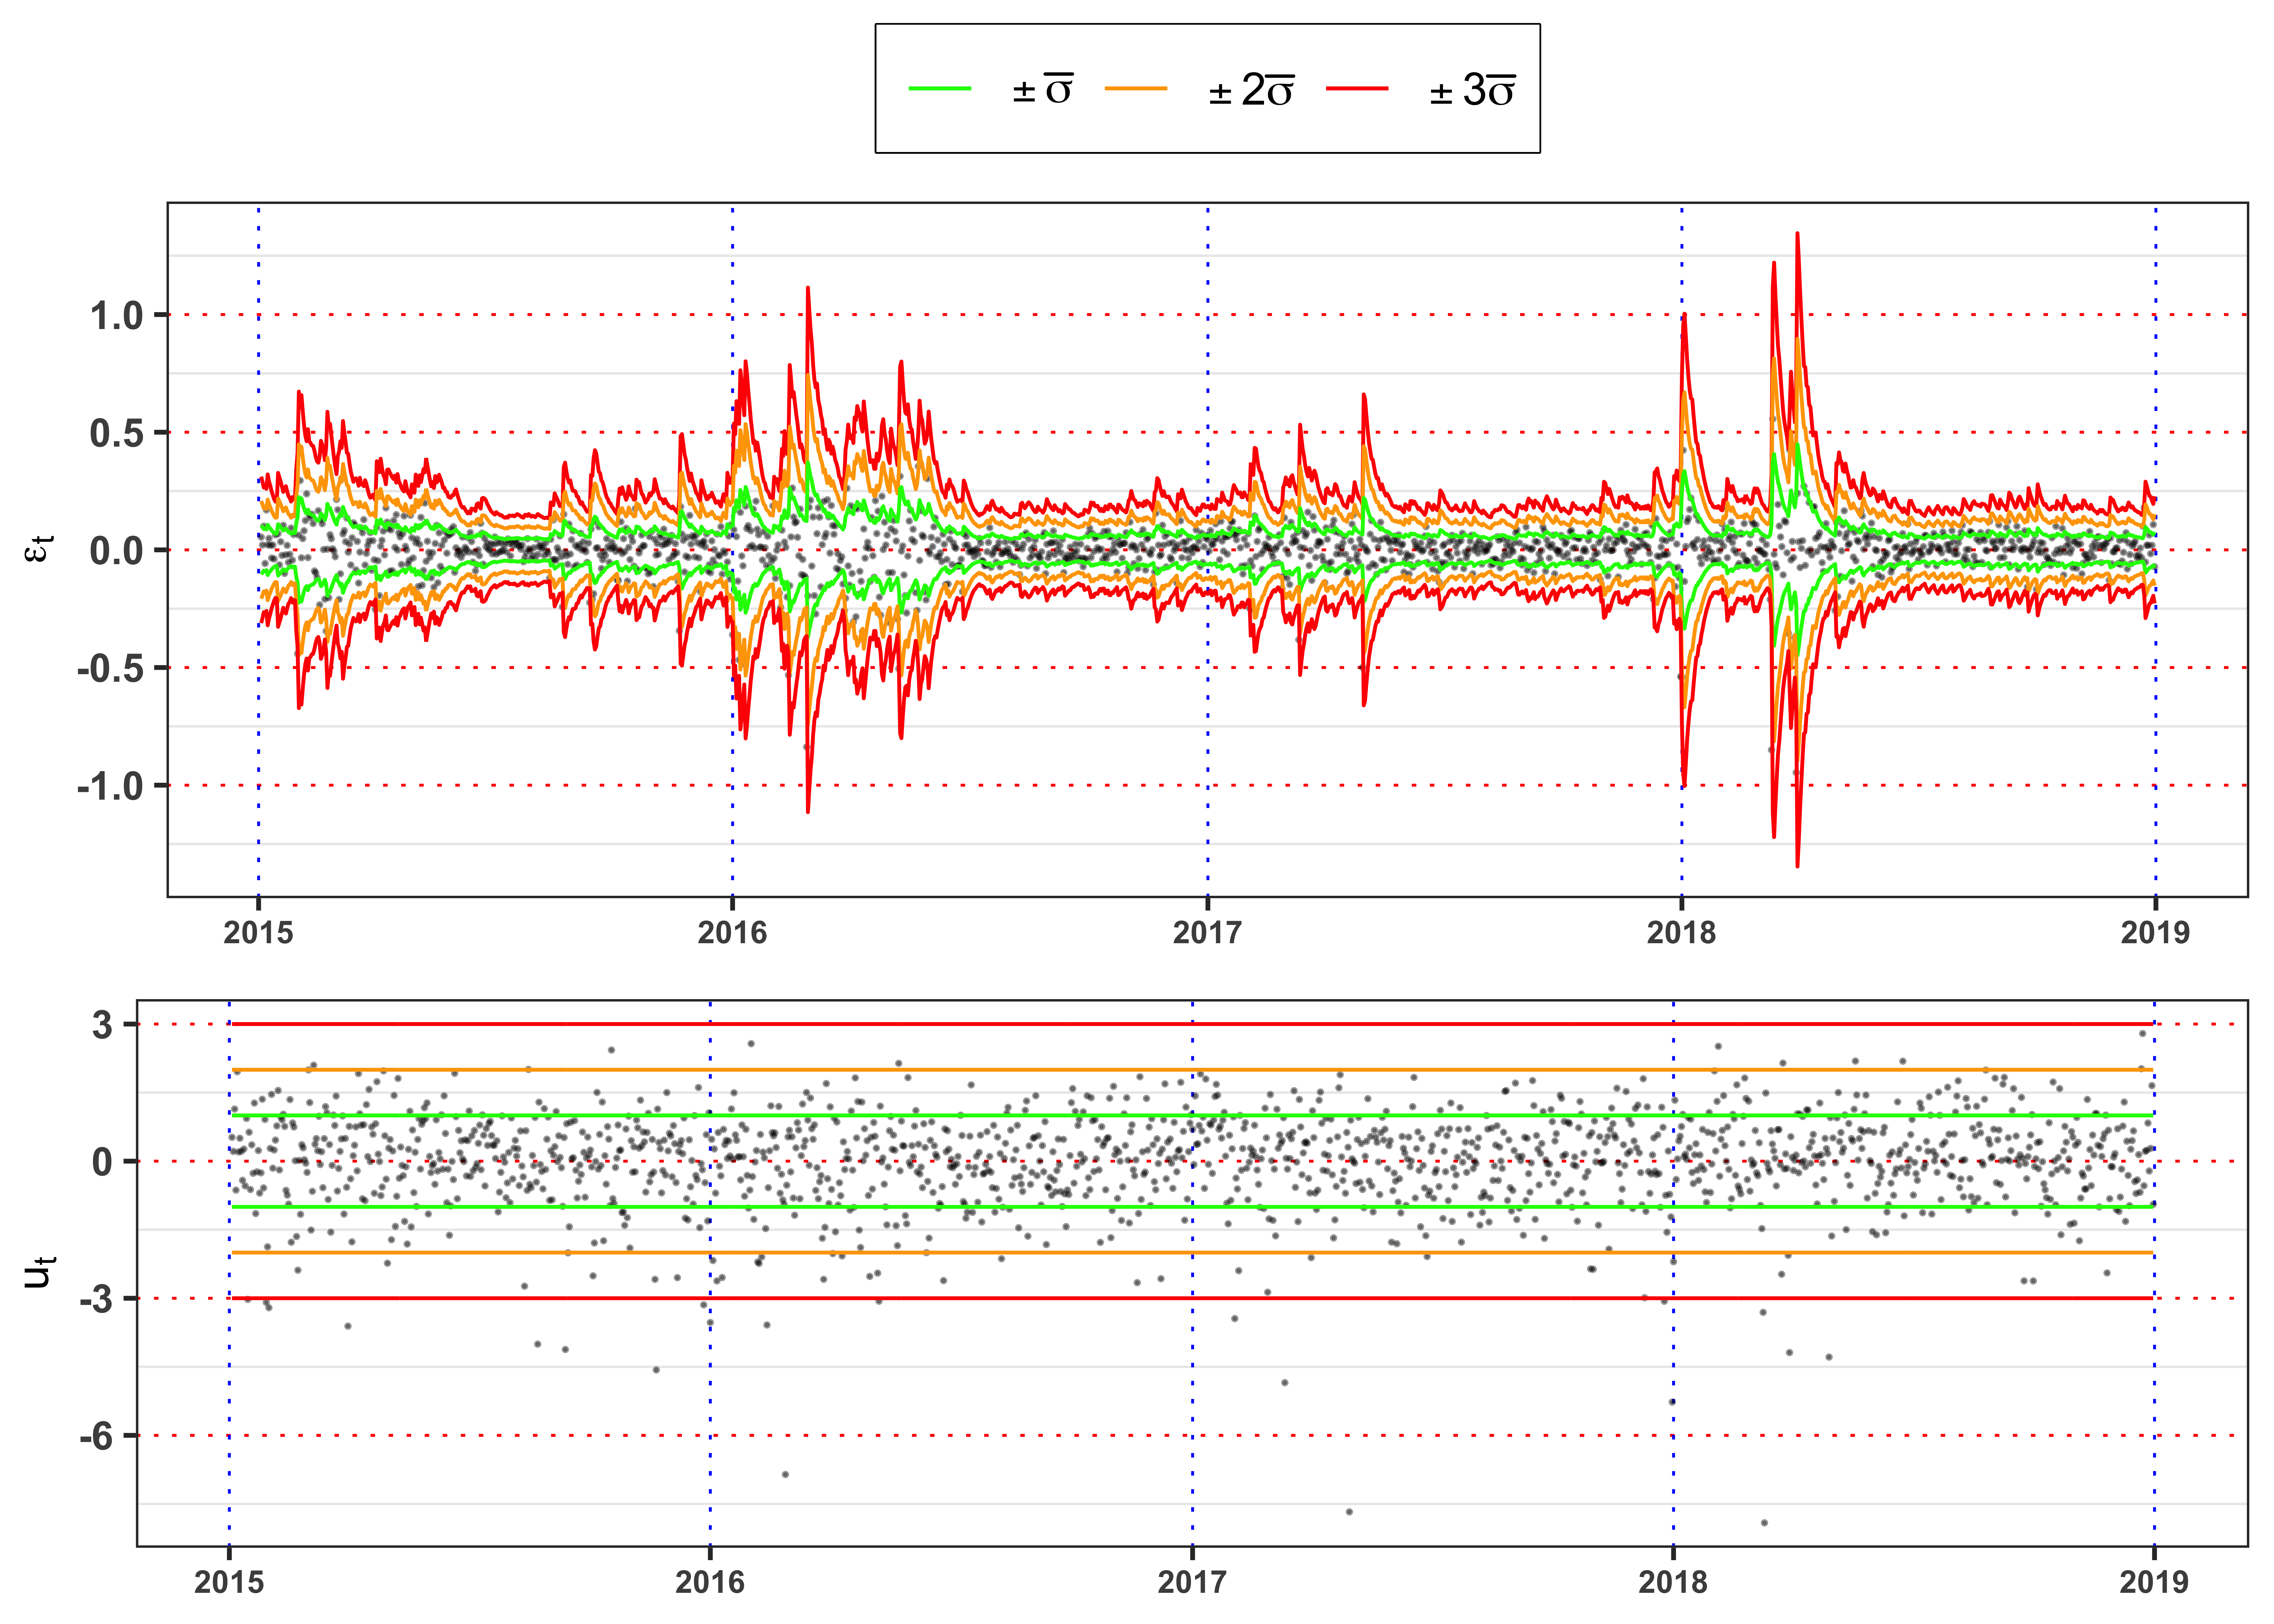Click the 2019 x-axis label of the bottom plot
The width and height of the screenshot is (2274, 1624).
(2154, 1582)
